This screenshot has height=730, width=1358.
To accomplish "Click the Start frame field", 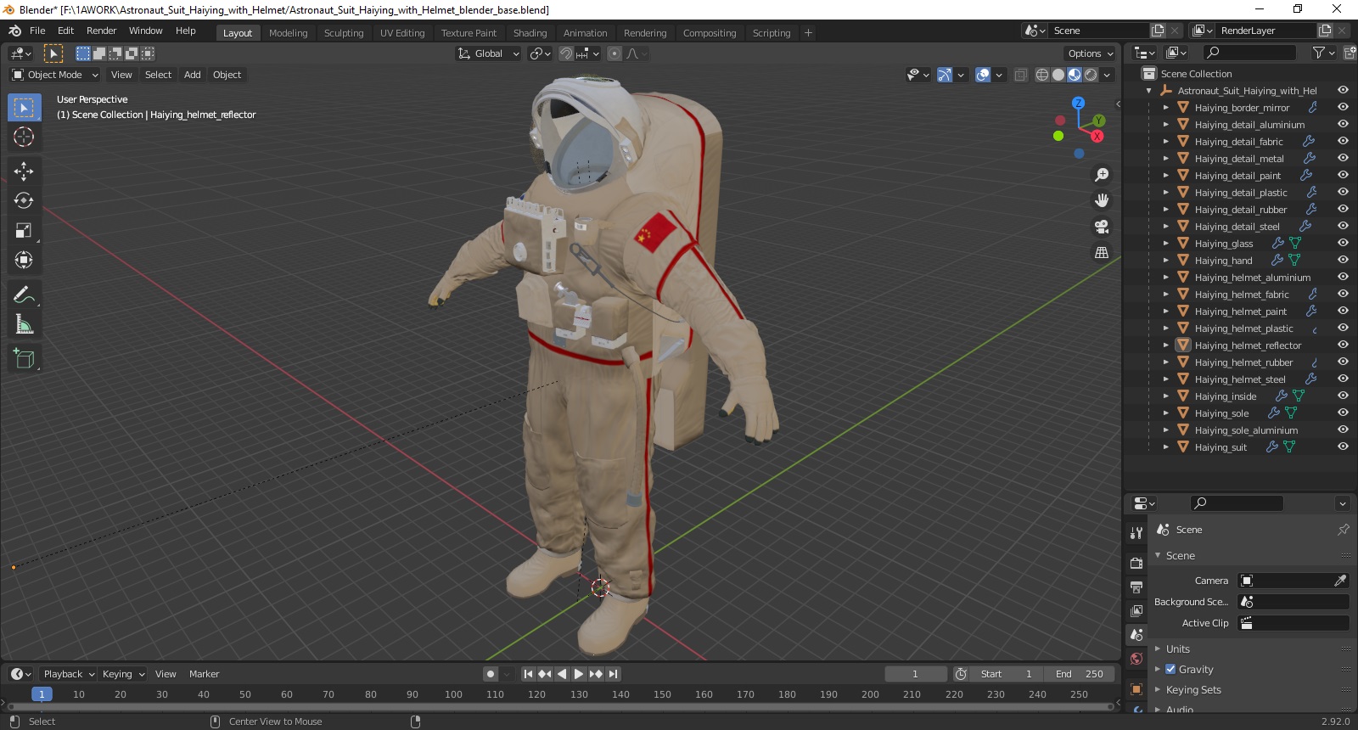I will pyautogui.click(x=1007, y=674).
